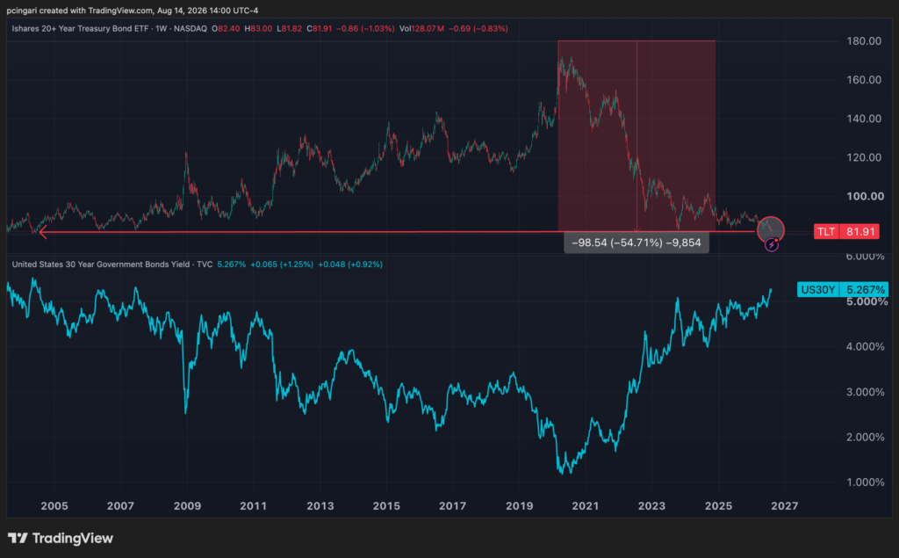The image size is (899, 558).
Task: Click the cyan US30Y yield label
Action: (x=817, y=289)
